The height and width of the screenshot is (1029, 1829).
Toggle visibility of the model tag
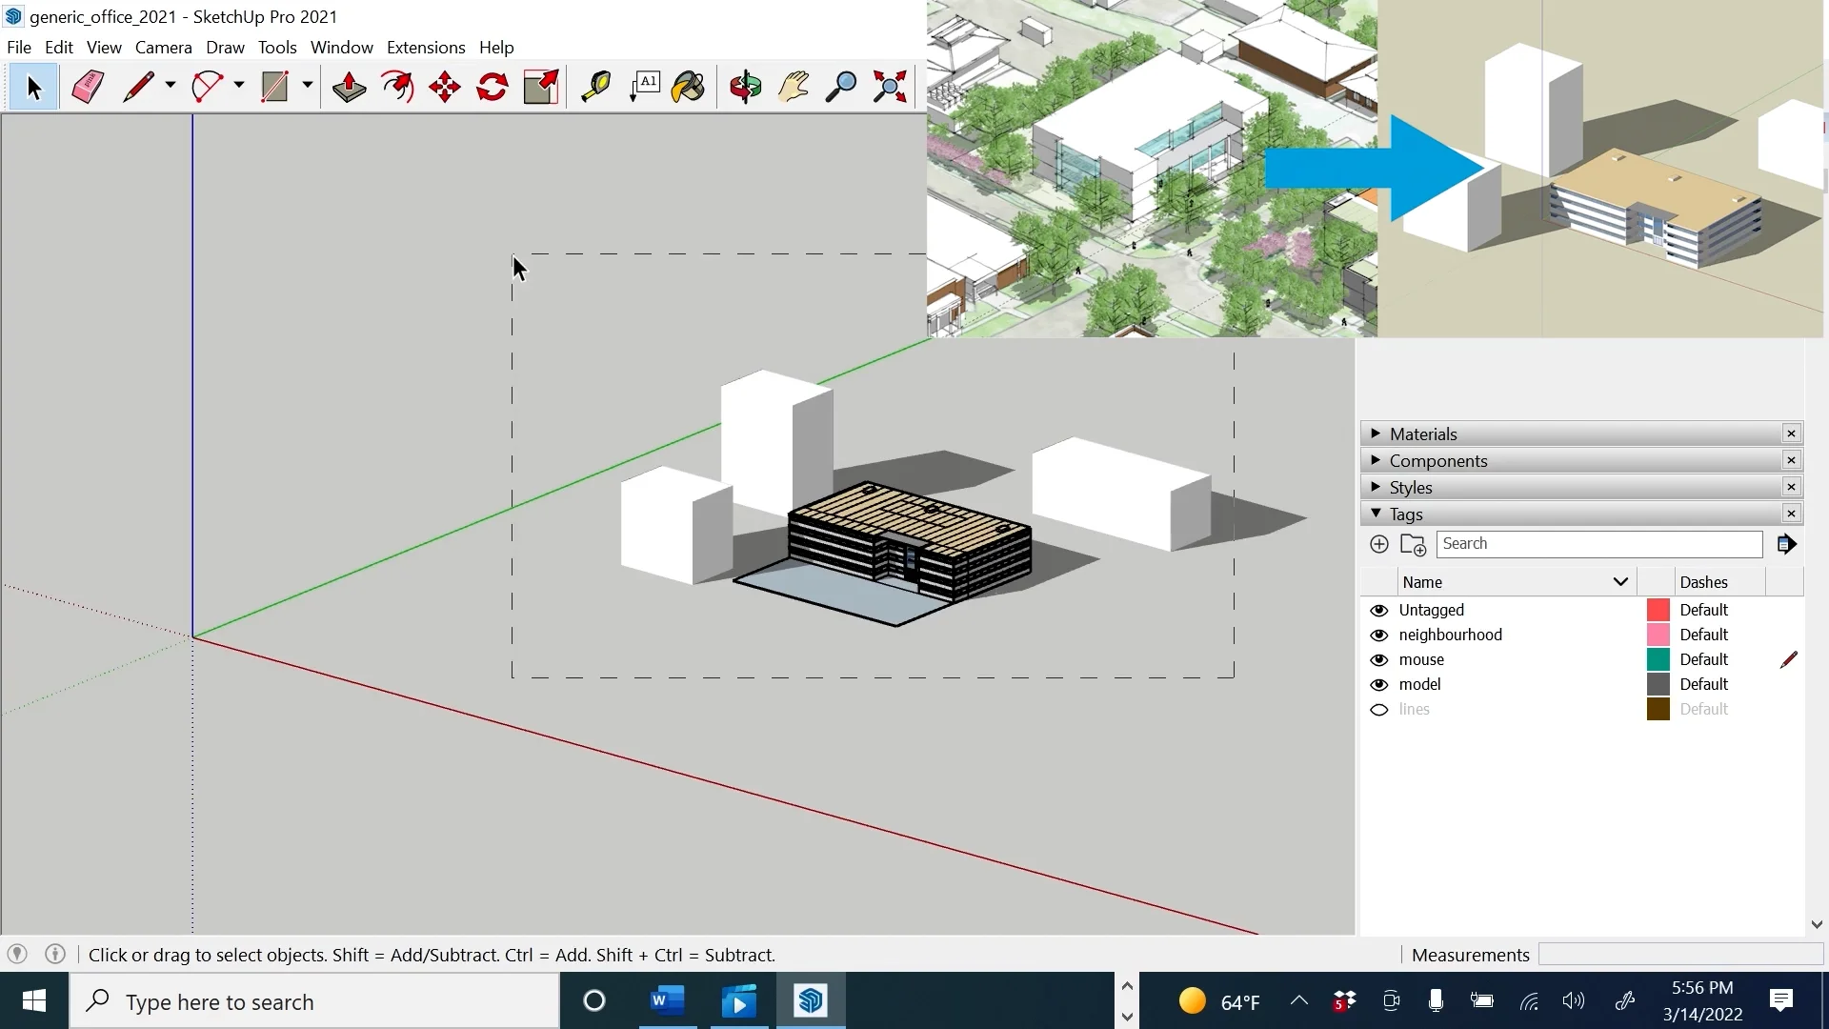click(x=1378, y=685)
